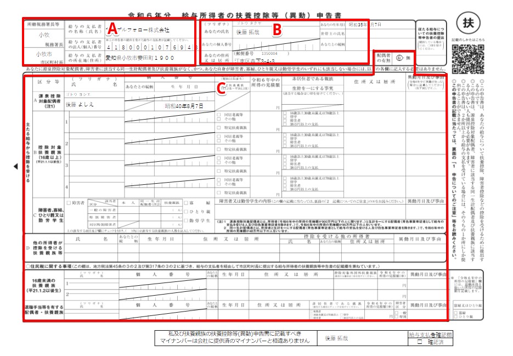513x356 pixels.
Task: Click the black left-pointing triangle marker
Action: 16,166
